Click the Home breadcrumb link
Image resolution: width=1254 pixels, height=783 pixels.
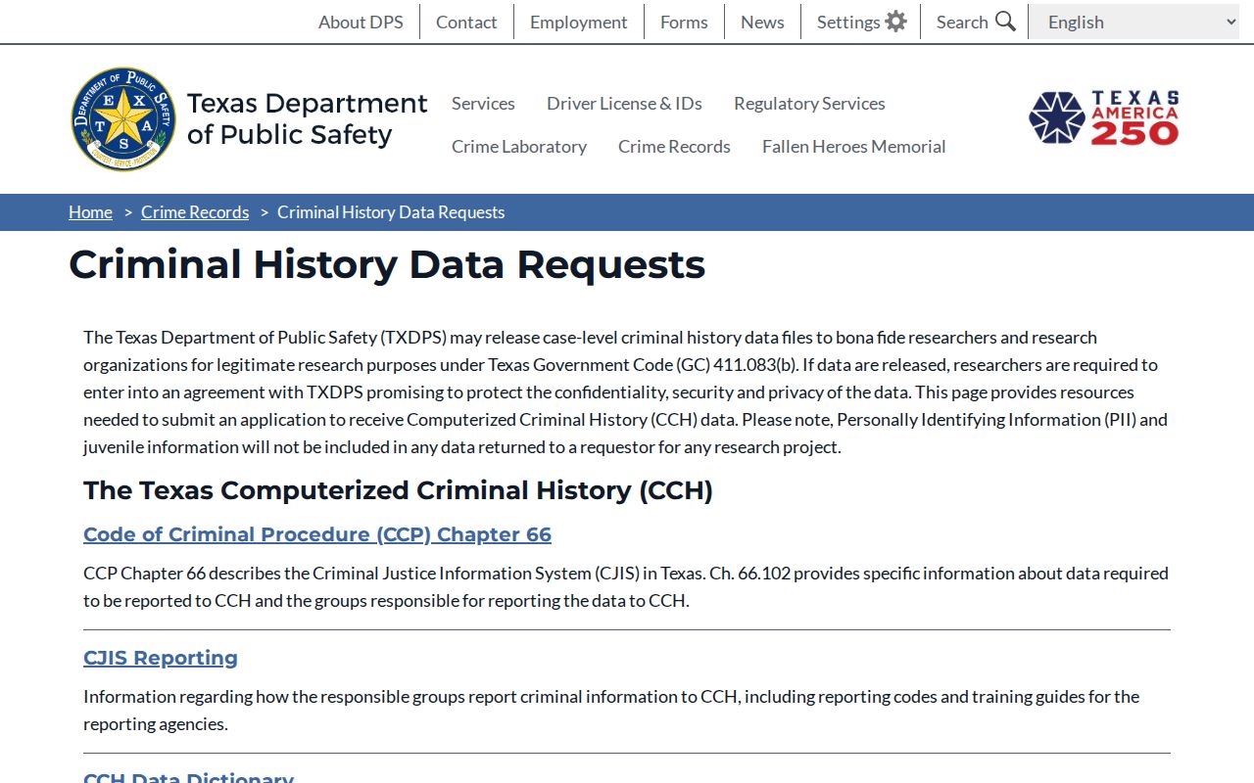point(90,212)
